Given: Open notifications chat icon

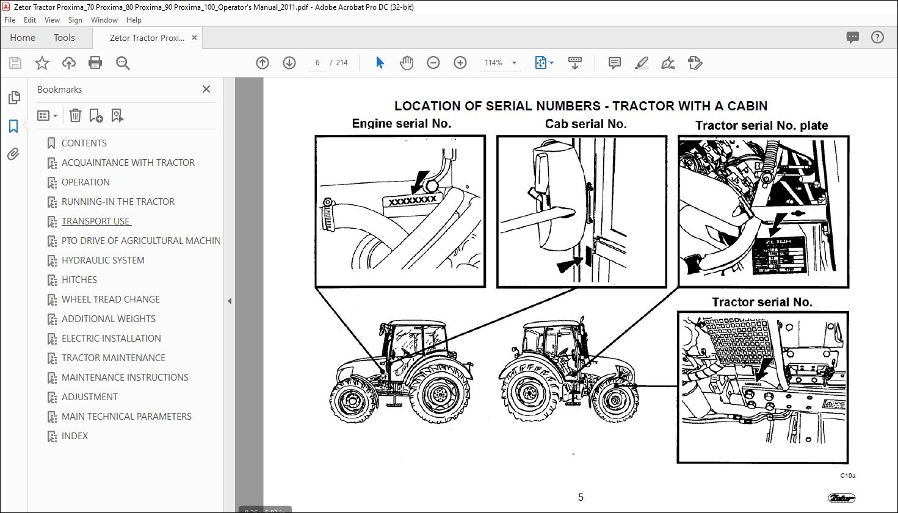Looking at the screenshot, I should tap(853, 38).
